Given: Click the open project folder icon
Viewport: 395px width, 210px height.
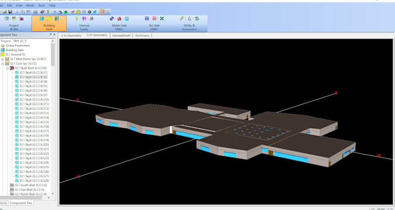Looking at the screenshot, I should pyautogui.click(x=5, y=12).
